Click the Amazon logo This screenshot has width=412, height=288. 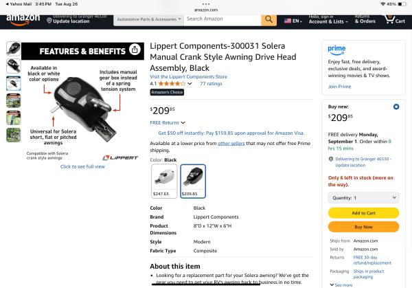click(x=23, y=20)
